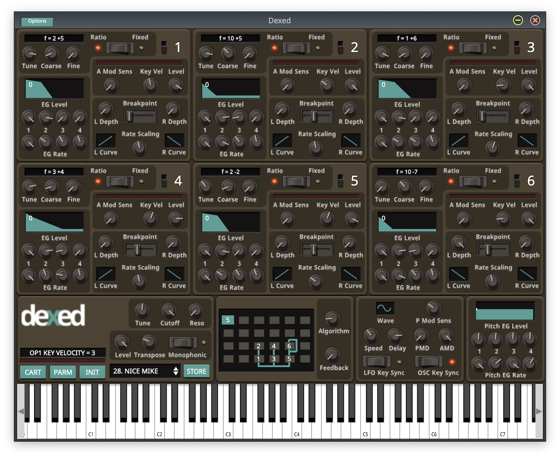Toggle operator 4 on/off switch
This screenshot has width=560, height=458.
[164, 180]
